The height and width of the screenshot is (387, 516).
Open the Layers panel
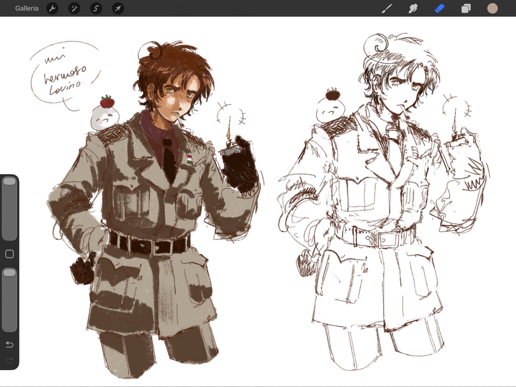click(466, 8)
